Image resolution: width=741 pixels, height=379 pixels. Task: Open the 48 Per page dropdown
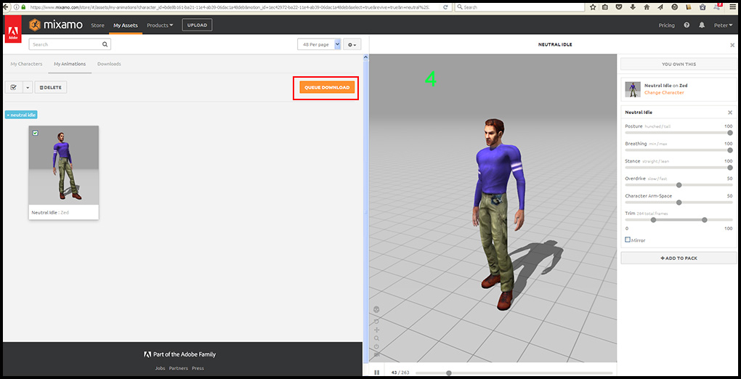click(319, 44)
